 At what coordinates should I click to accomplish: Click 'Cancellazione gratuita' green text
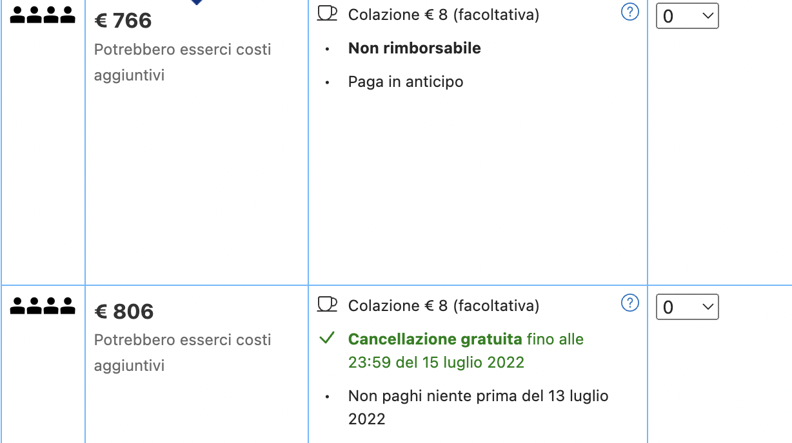(435, 339)
